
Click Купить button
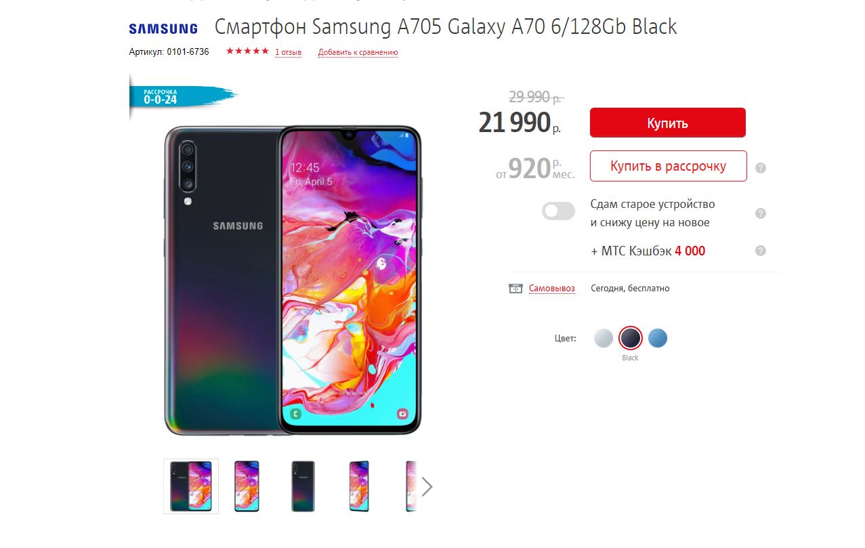pyautogui.click(x=668, y=123)
